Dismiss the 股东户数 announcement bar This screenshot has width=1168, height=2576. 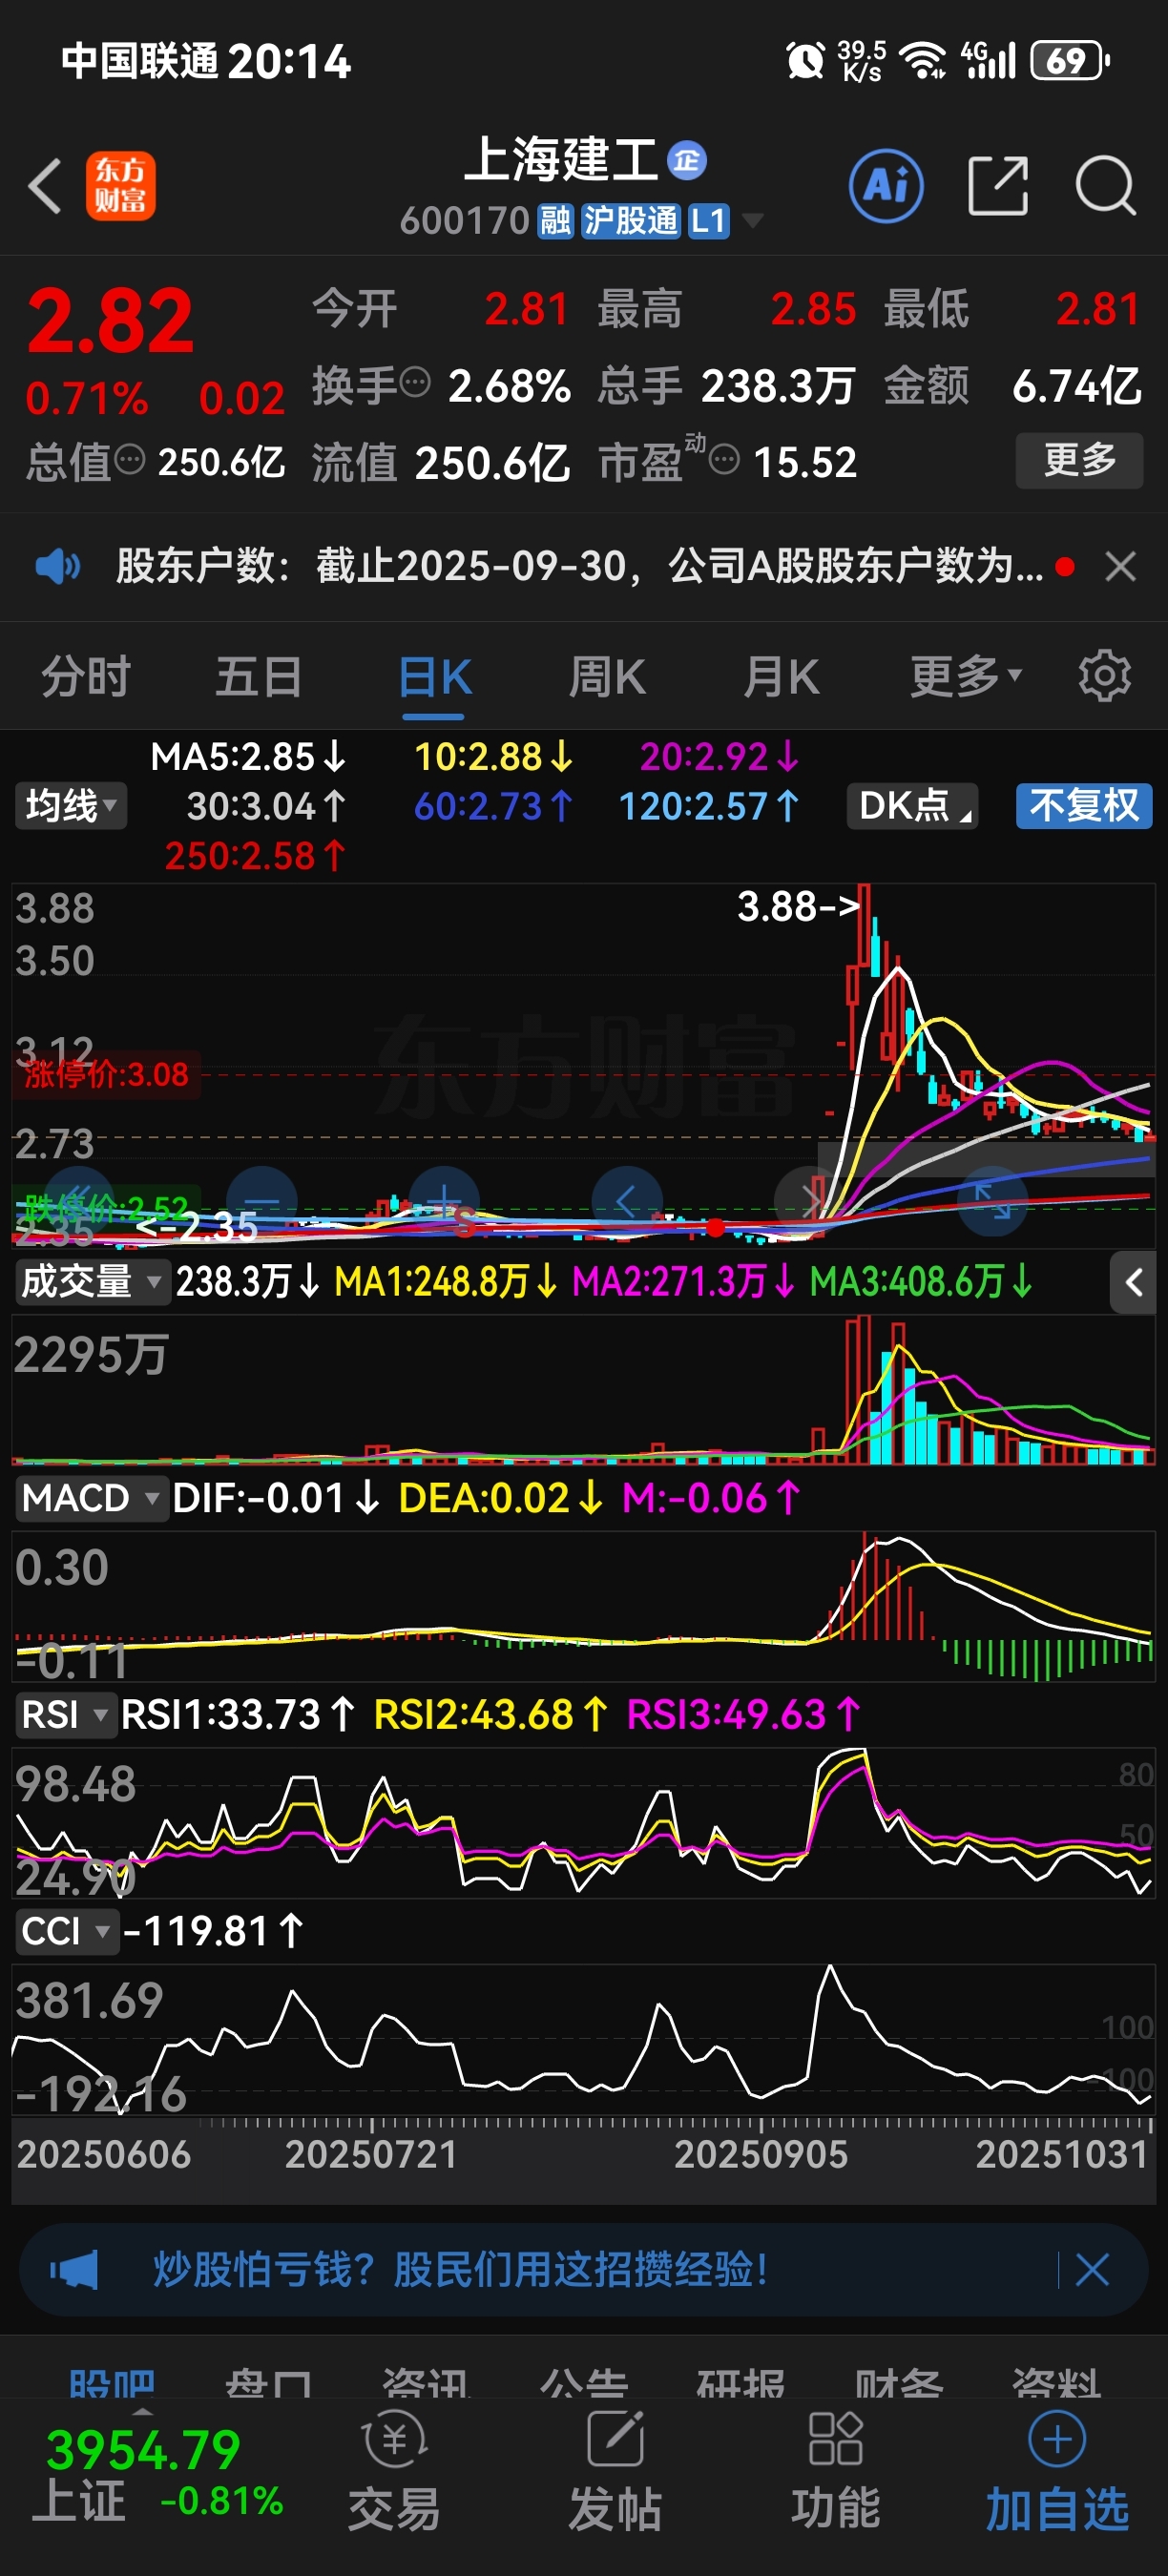[1120, 567]
